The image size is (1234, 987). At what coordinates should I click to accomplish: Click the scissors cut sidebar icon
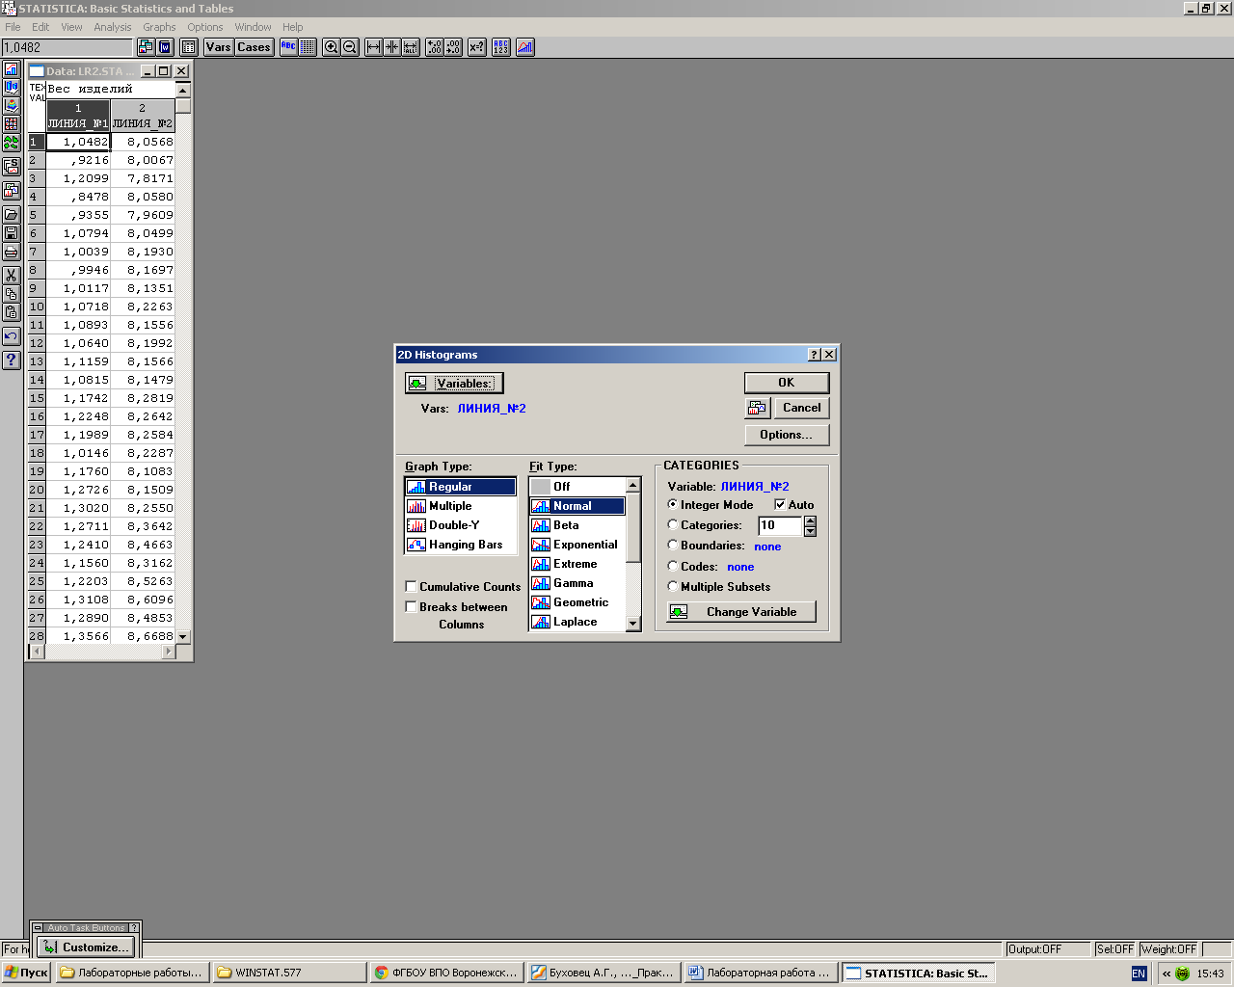tap(12, 276)
